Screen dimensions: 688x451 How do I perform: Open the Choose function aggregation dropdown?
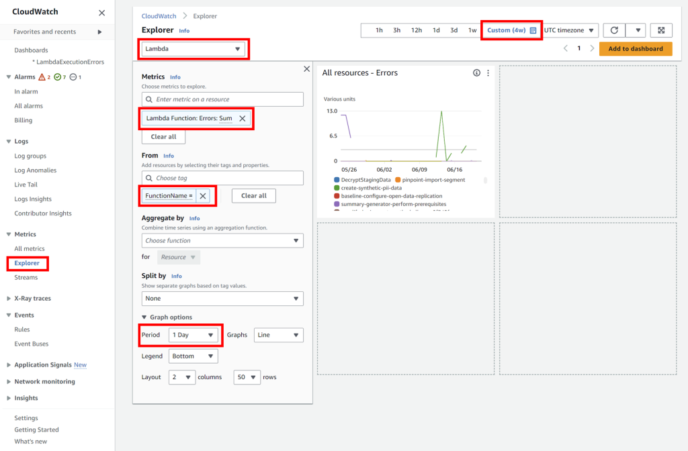(222, 240)
